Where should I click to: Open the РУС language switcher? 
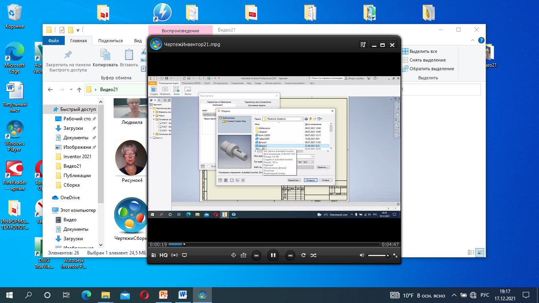[485, 295]
